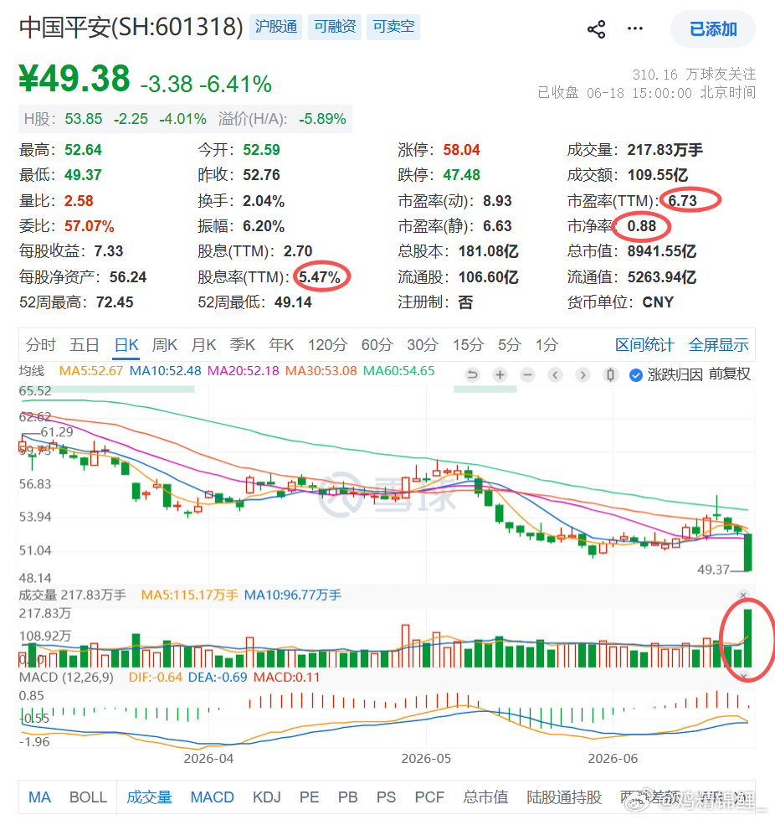Screen dimensions: 775x820
Task: Select the PCF indicator tab
Action: coord(429,797)
